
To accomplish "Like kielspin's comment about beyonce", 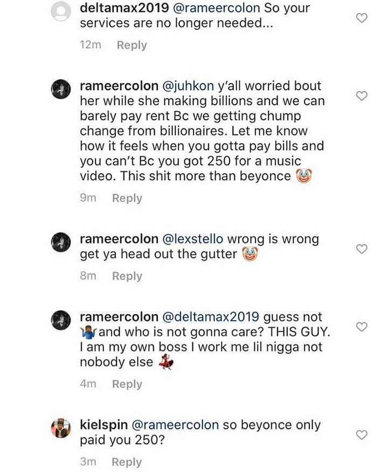I will point(362,434).
